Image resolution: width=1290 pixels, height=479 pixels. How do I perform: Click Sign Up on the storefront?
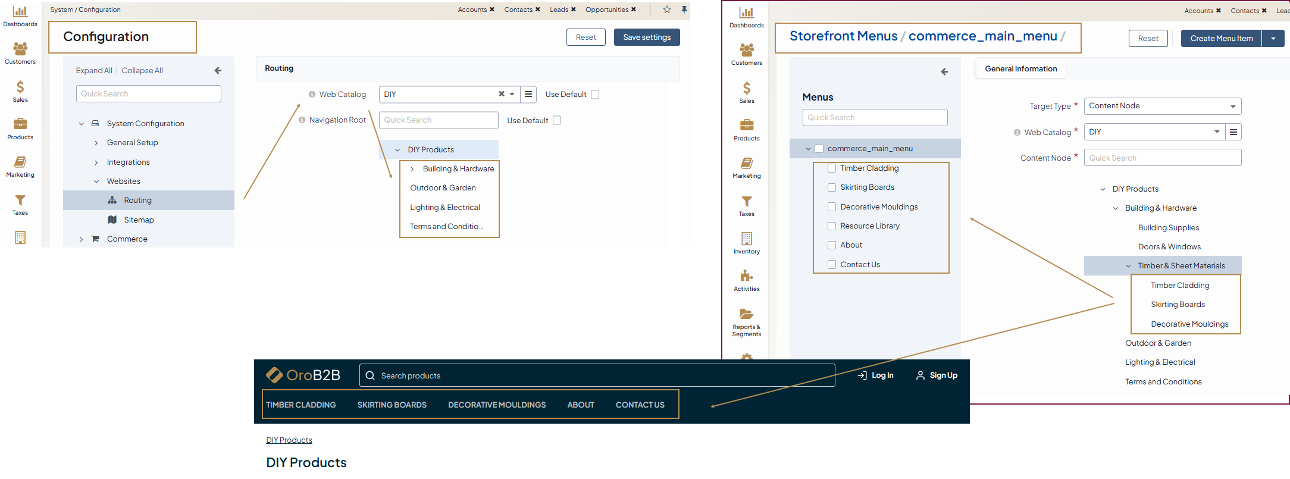pyautogui.click(x=937, y=375)
